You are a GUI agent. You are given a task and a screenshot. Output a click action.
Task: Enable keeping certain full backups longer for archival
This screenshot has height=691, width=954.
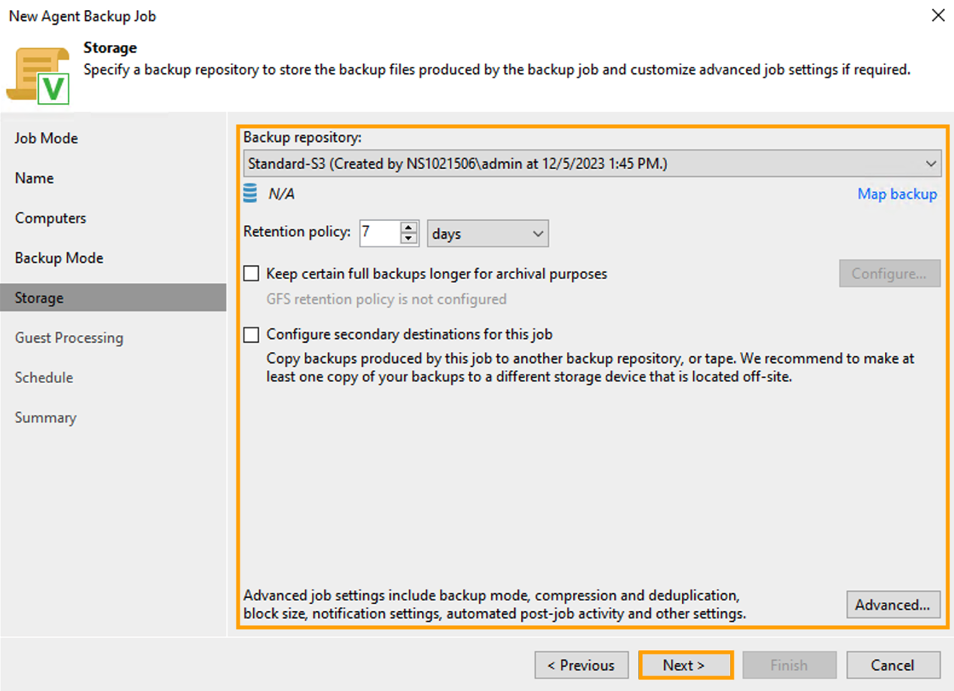[251, 273]
